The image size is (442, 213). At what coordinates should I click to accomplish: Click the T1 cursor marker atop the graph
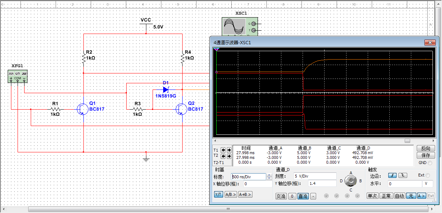(x=216, y=49)
